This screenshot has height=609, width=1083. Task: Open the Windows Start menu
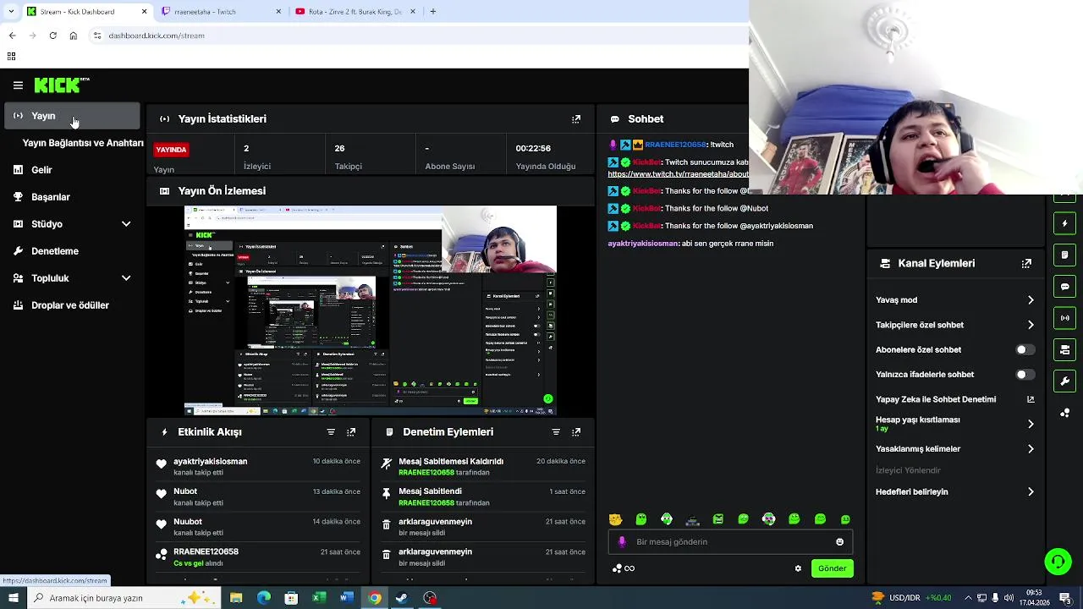pyautogui.click(x=13, y=598)
